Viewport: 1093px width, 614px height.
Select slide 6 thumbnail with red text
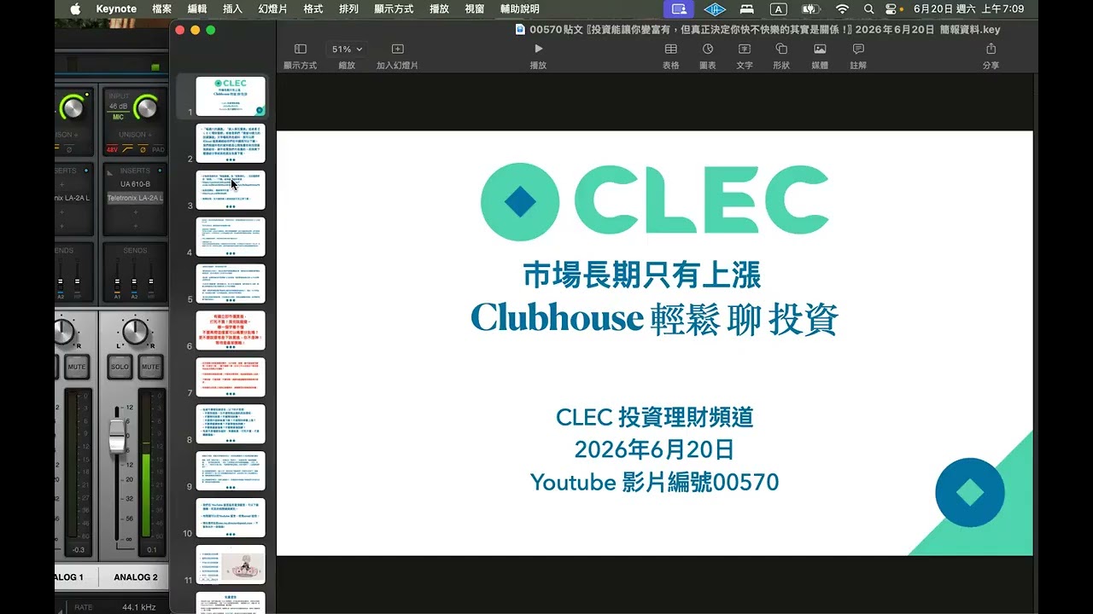point(231,330)
